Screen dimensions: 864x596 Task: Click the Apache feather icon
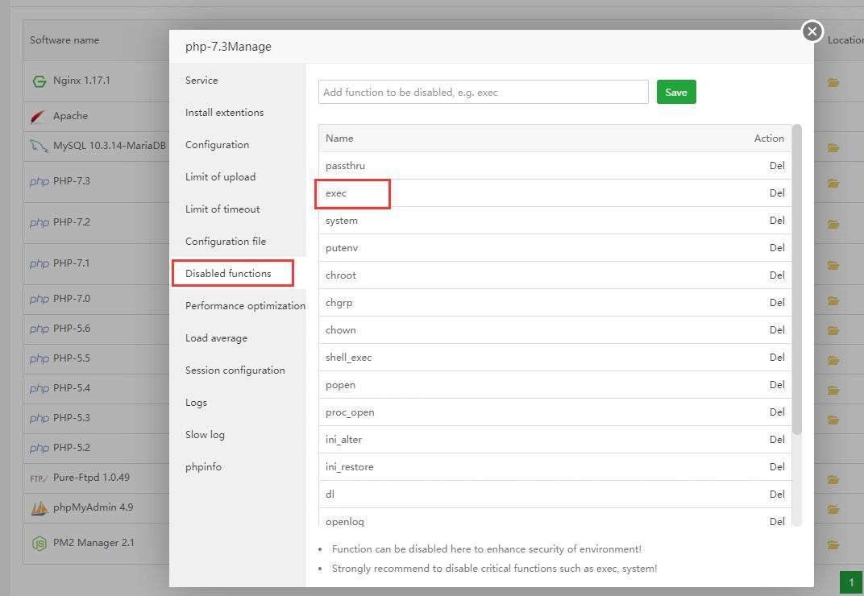[39, 117]
